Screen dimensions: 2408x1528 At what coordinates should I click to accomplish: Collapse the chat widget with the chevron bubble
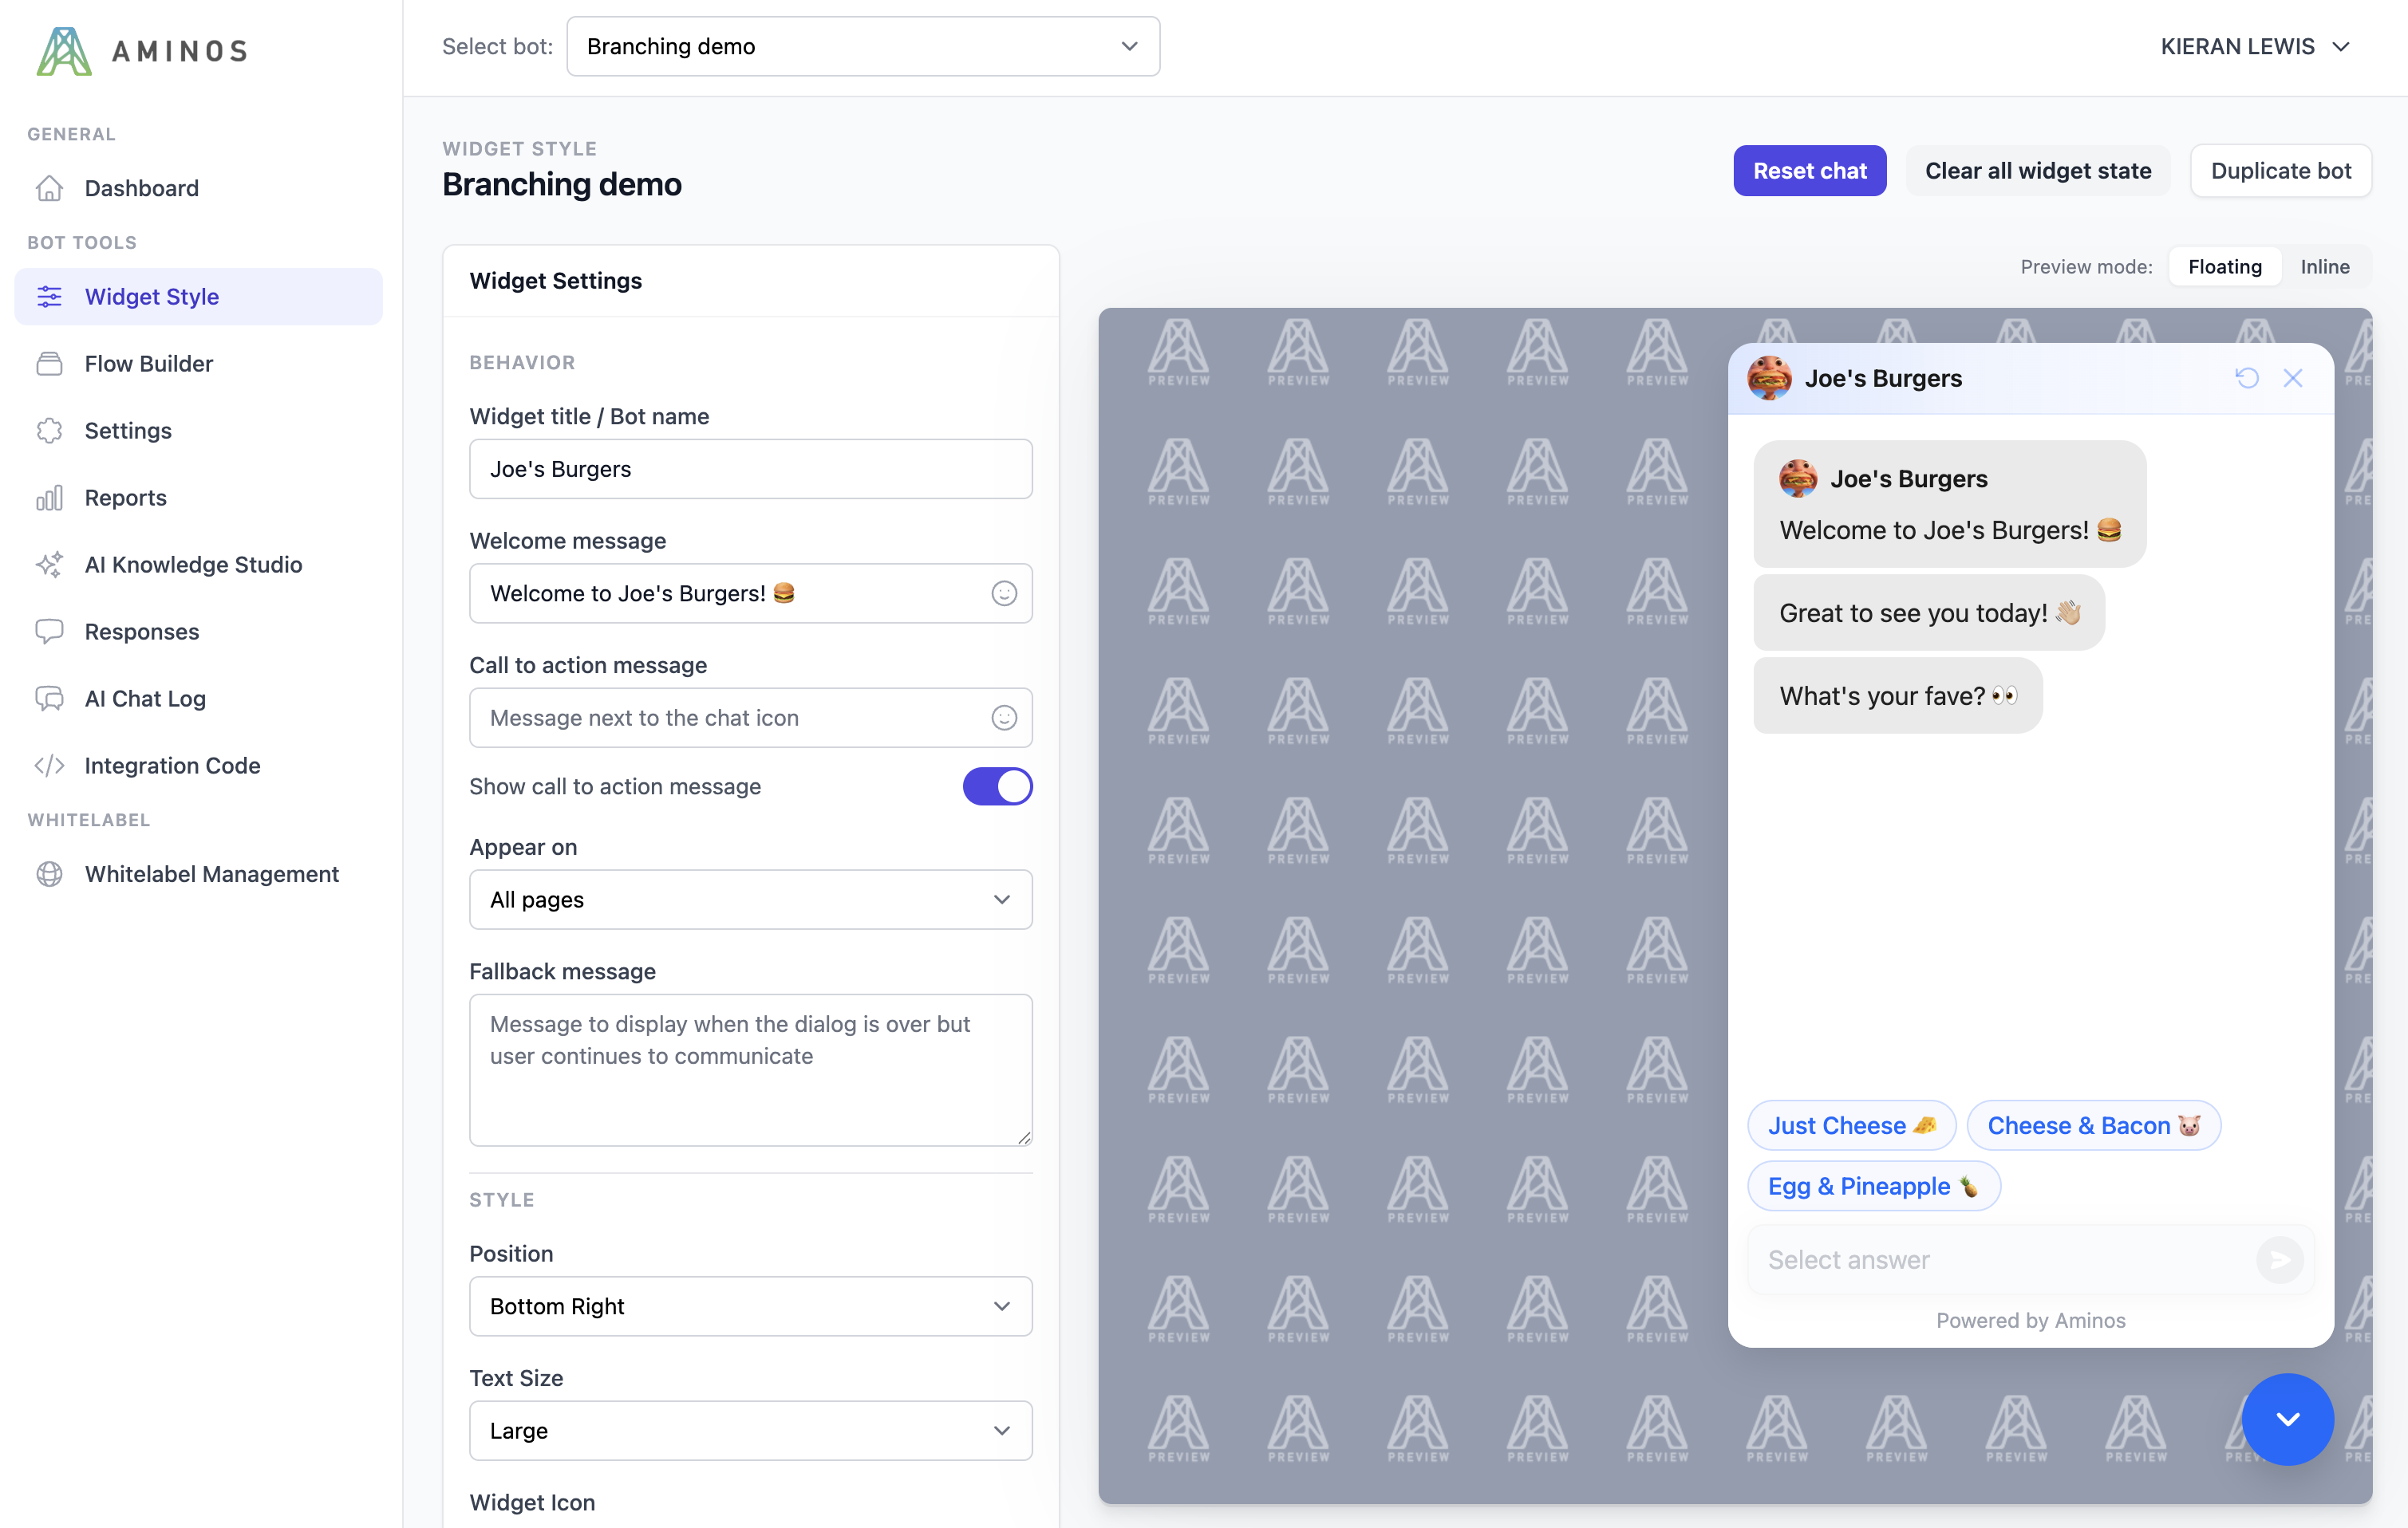[x=2287, y=1419]
